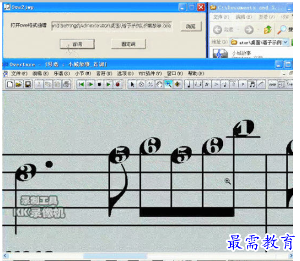Close the Ove2jwp window
300x261 pixels.
(201, 7)
